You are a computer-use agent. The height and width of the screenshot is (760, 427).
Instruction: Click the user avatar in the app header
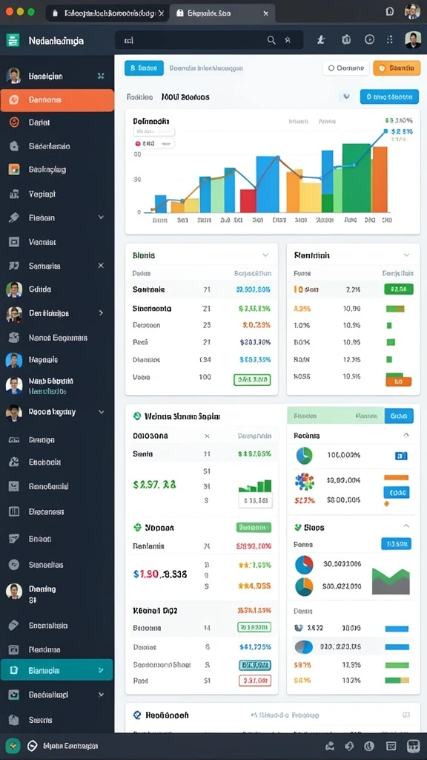click(x=412, y=40)
